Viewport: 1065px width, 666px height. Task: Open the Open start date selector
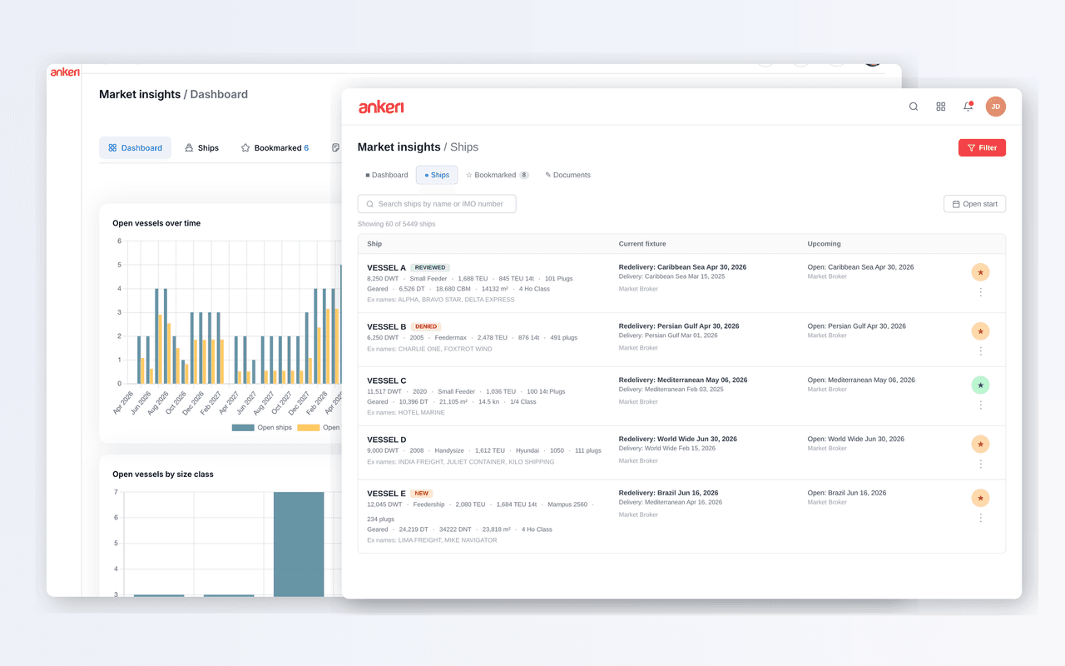click(974, 203)
